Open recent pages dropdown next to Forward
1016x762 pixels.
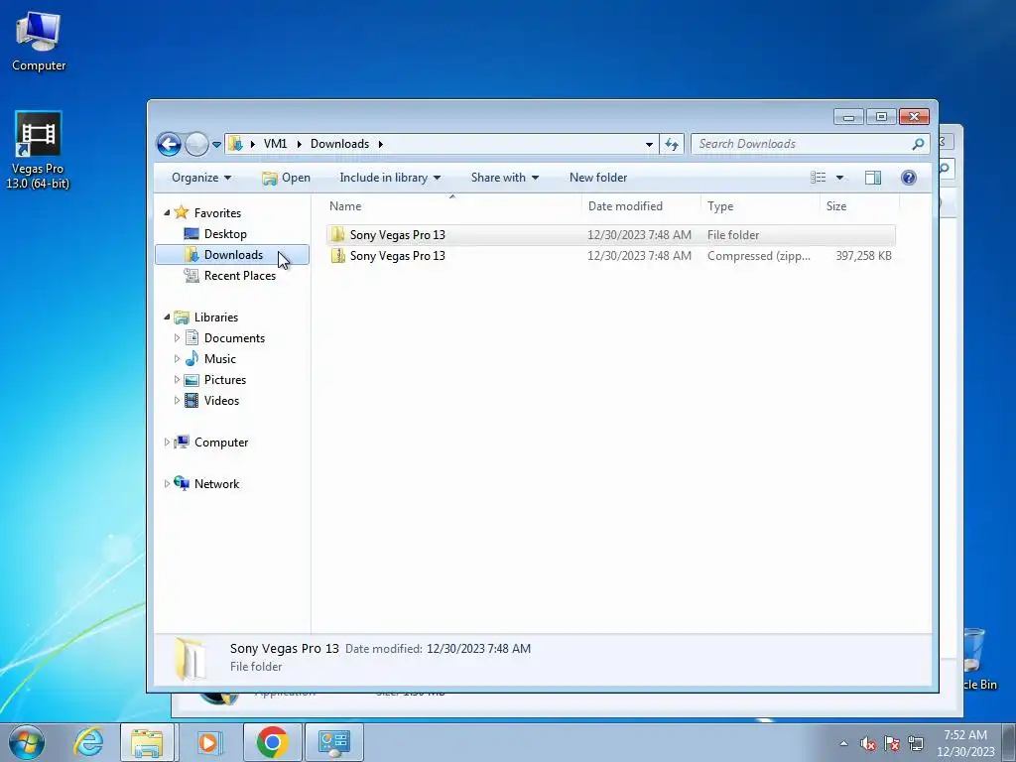[x=216, y=145]
